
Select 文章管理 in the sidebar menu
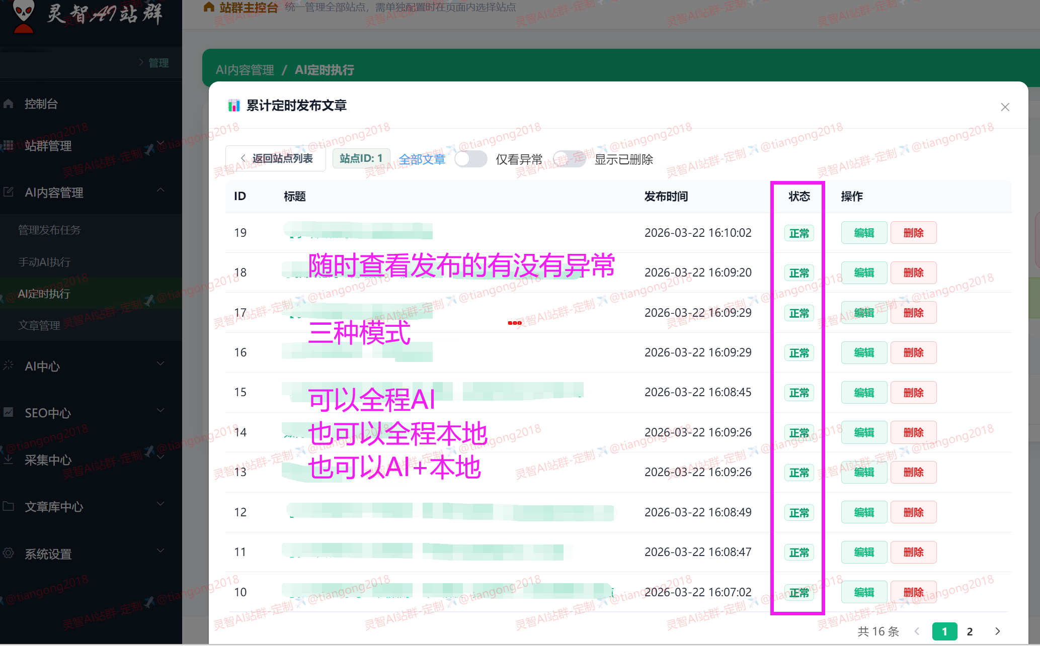point(40,325)
